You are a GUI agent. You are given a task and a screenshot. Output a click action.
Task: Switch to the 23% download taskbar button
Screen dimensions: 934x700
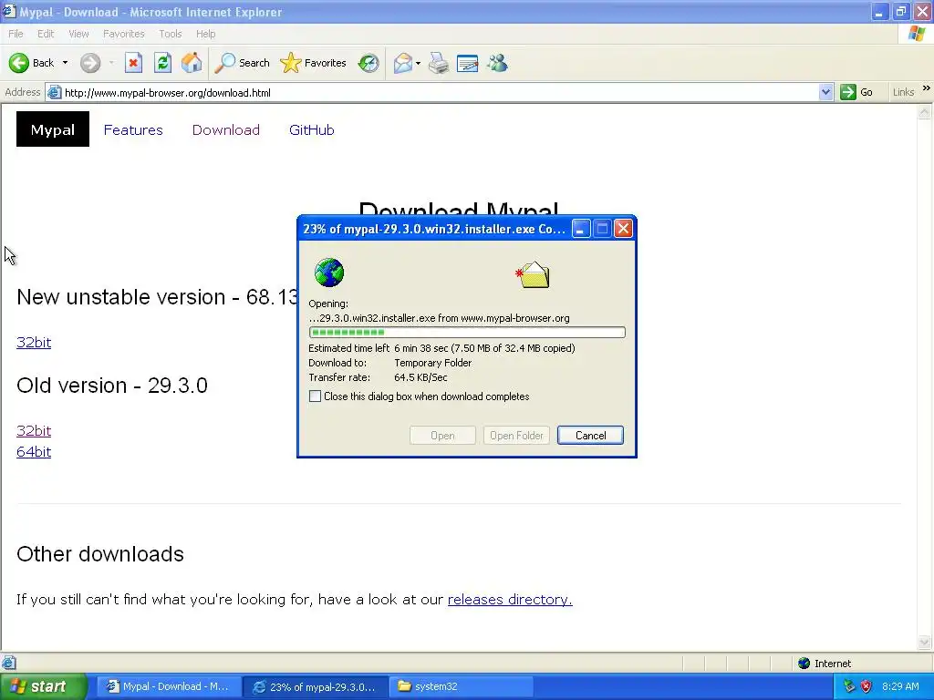coord(316,687)
